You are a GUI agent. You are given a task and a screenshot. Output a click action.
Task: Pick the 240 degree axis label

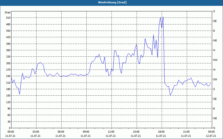[x=9, y=76]
